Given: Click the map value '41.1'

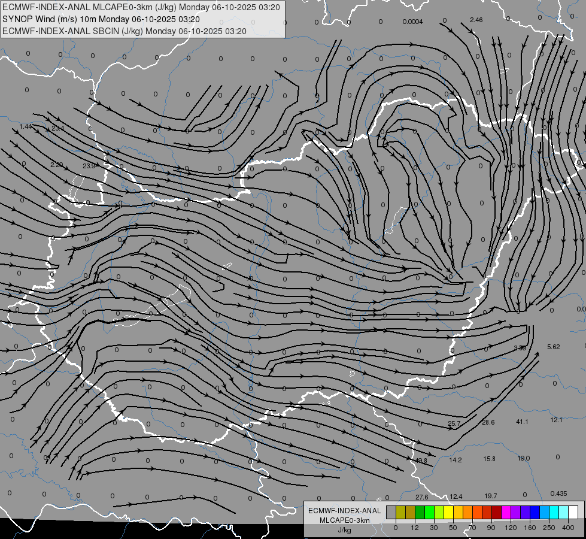Looking at the screenshot, I should 522,422.
